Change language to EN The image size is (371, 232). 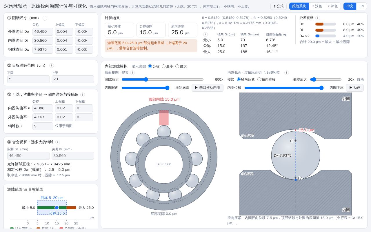tap(361, 6)
